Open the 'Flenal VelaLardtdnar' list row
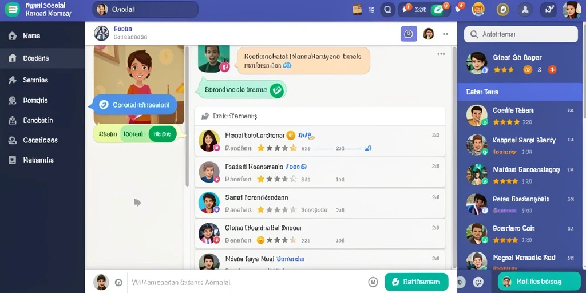Image resolution: width=586 pixels, height=293 pixels. click(x=320, y=141)
